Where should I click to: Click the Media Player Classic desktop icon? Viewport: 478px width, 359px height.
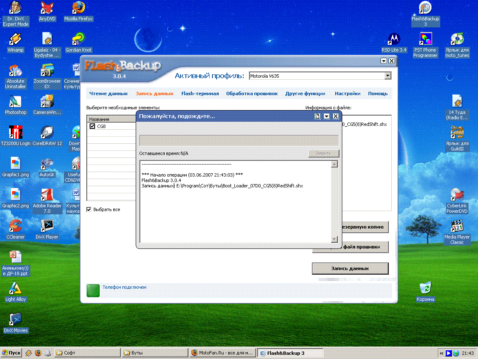457,232
